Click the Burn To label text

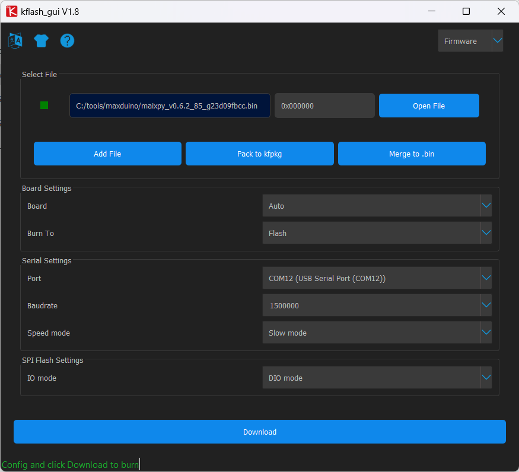tap(41, 234)
